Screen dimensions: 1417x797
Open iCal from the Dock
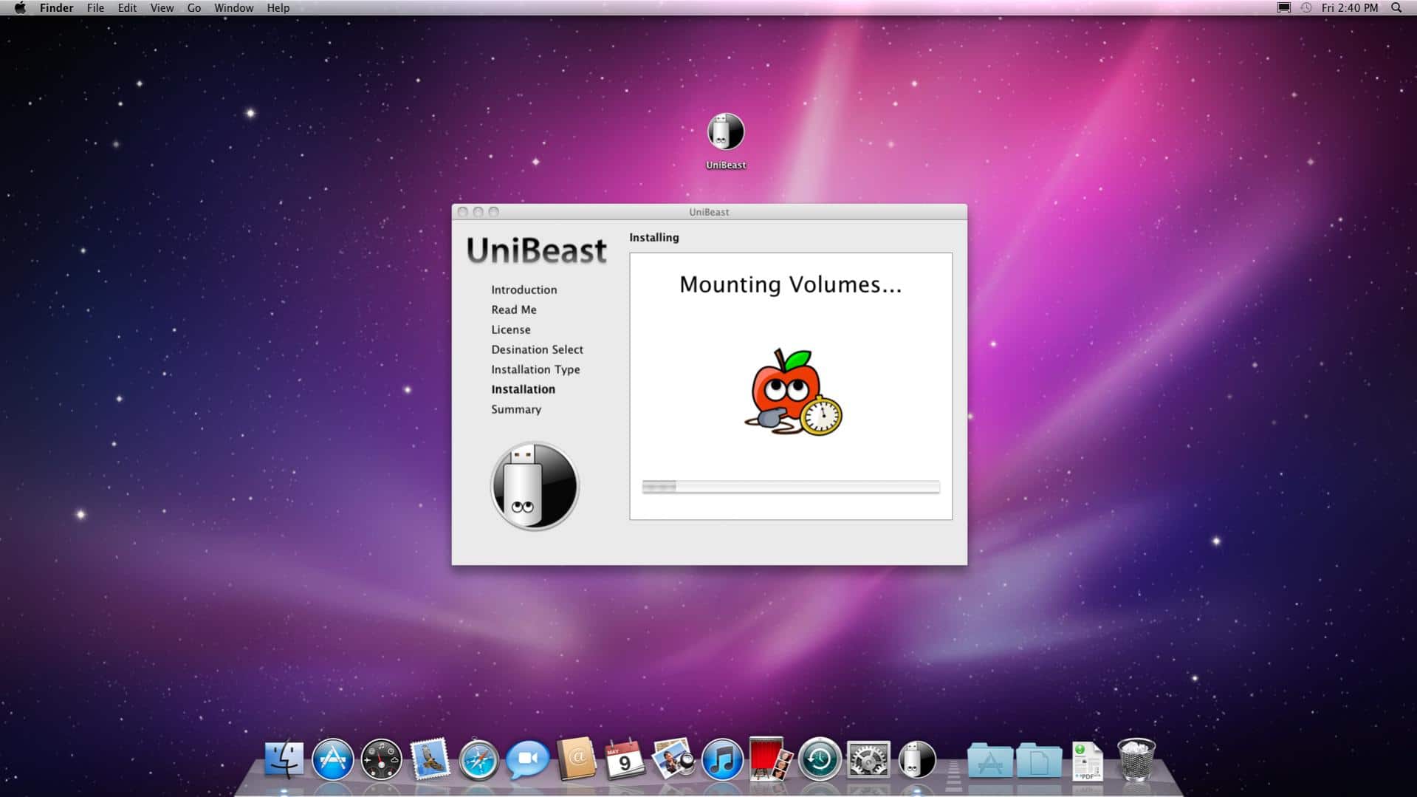(x=625, y=759)
